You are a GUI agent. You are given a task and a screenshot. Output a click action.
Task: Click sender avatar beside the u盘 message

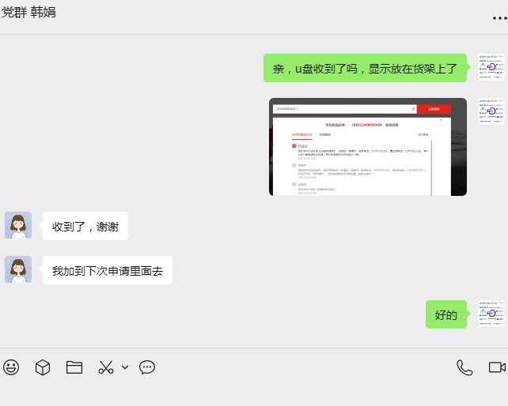click(x=491, y=68)
